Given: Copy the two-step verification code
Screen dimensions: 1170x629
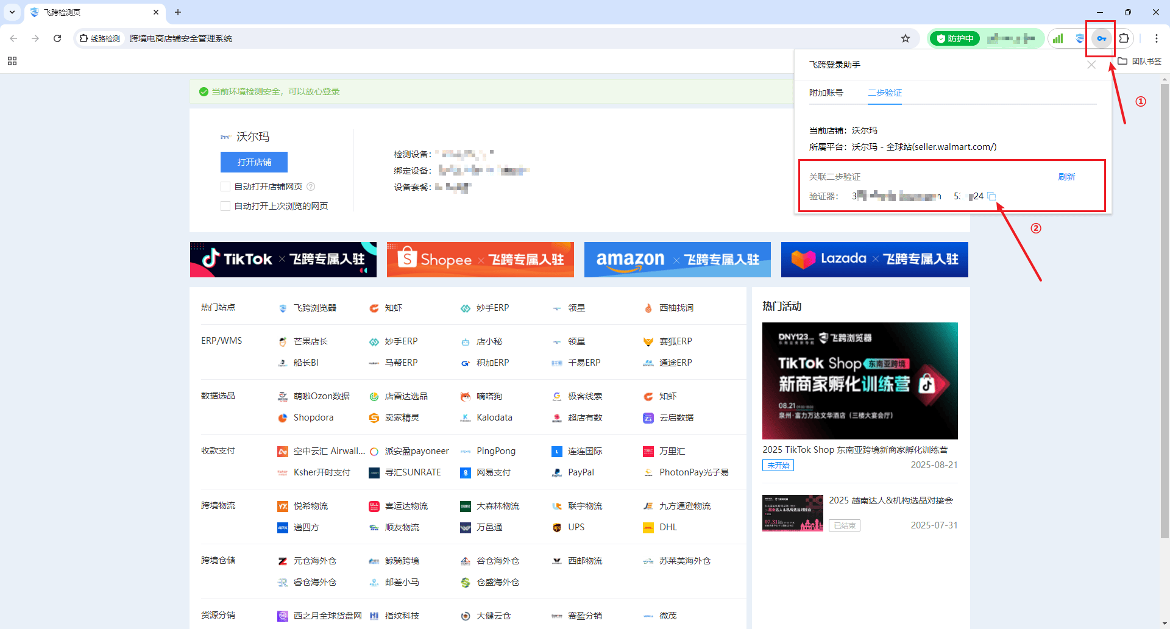Looking at the screenshot, I should [991, 196].
